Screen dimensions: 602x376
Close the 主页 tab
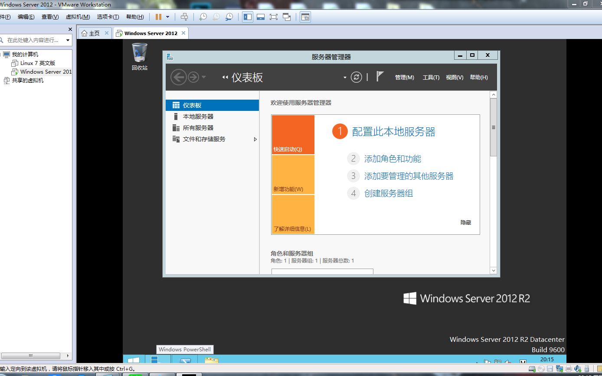click(106, 33)
